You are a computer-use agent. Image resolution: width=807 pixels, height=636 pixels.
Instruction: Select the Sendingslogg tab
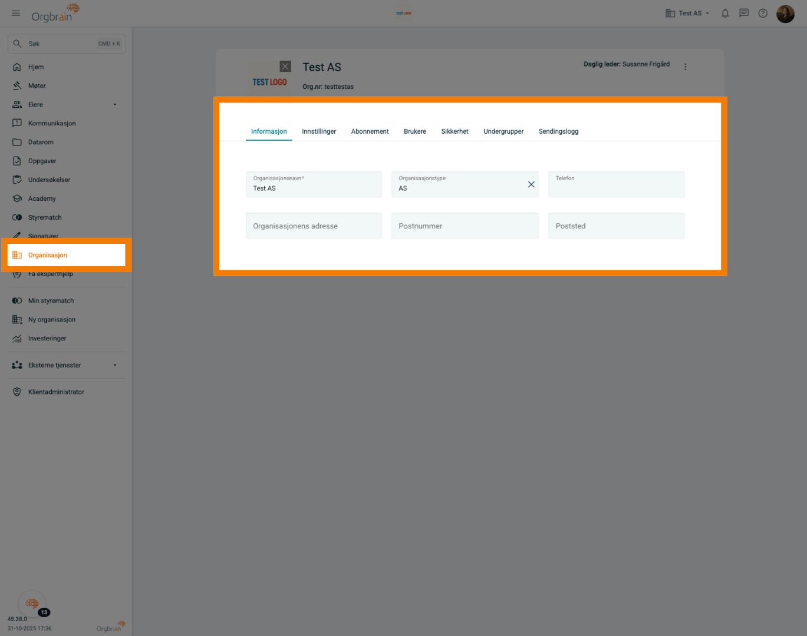[558, 131]
